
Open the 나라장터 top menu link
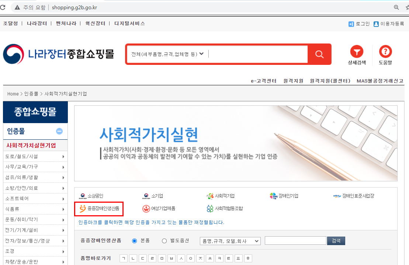click(37, 24)
